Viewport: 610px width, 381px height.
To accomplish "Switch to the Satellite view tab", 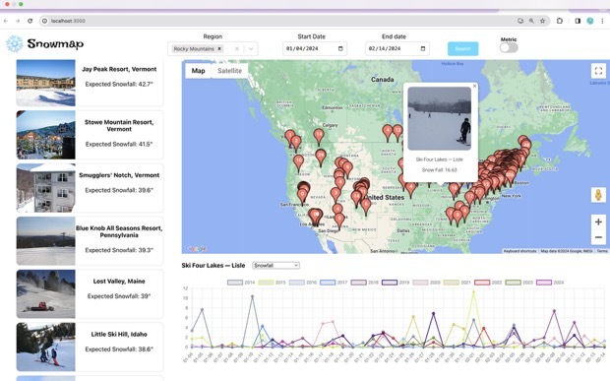I will [x=229, y=71].
